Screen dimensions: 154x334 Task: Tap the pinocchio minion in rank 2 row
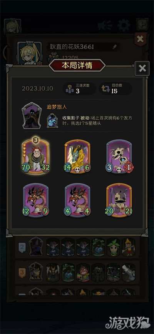pos(128,247)
